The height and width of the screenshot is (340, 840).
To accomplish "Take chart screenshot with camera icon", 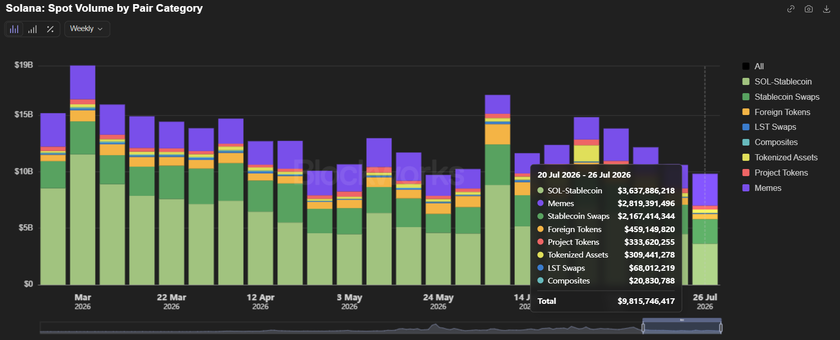I will 808,9.
